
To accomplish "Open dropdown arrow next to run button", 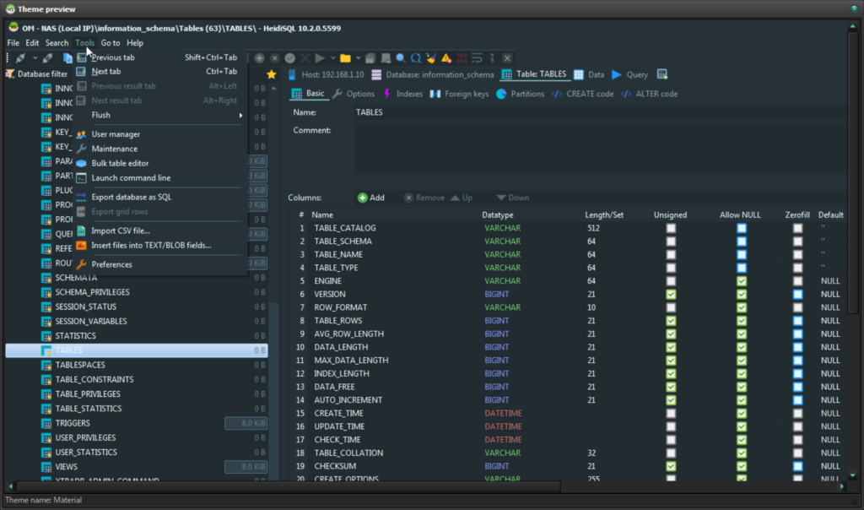I will [332, 58].
